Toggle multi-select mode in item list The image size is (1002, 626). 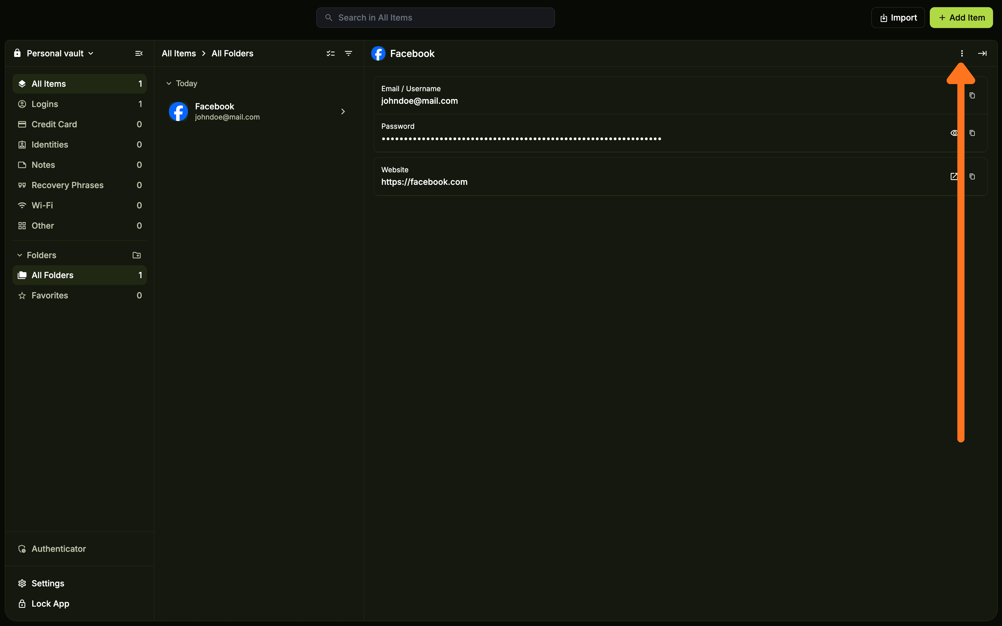click(x=330, y=53)
